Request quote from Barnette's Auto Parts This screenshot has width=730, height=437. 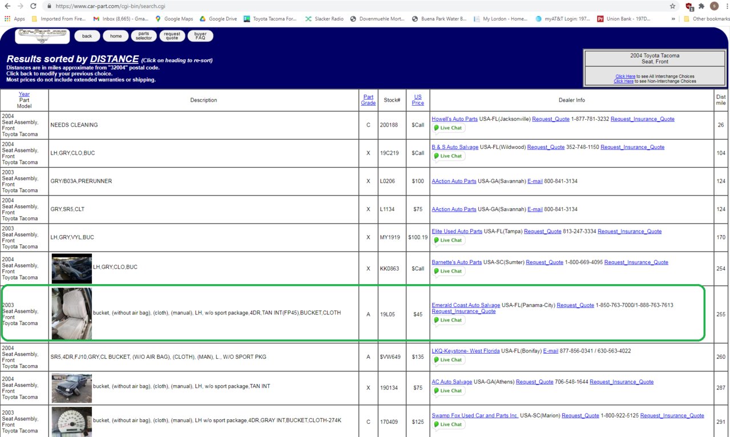[545, 262]
